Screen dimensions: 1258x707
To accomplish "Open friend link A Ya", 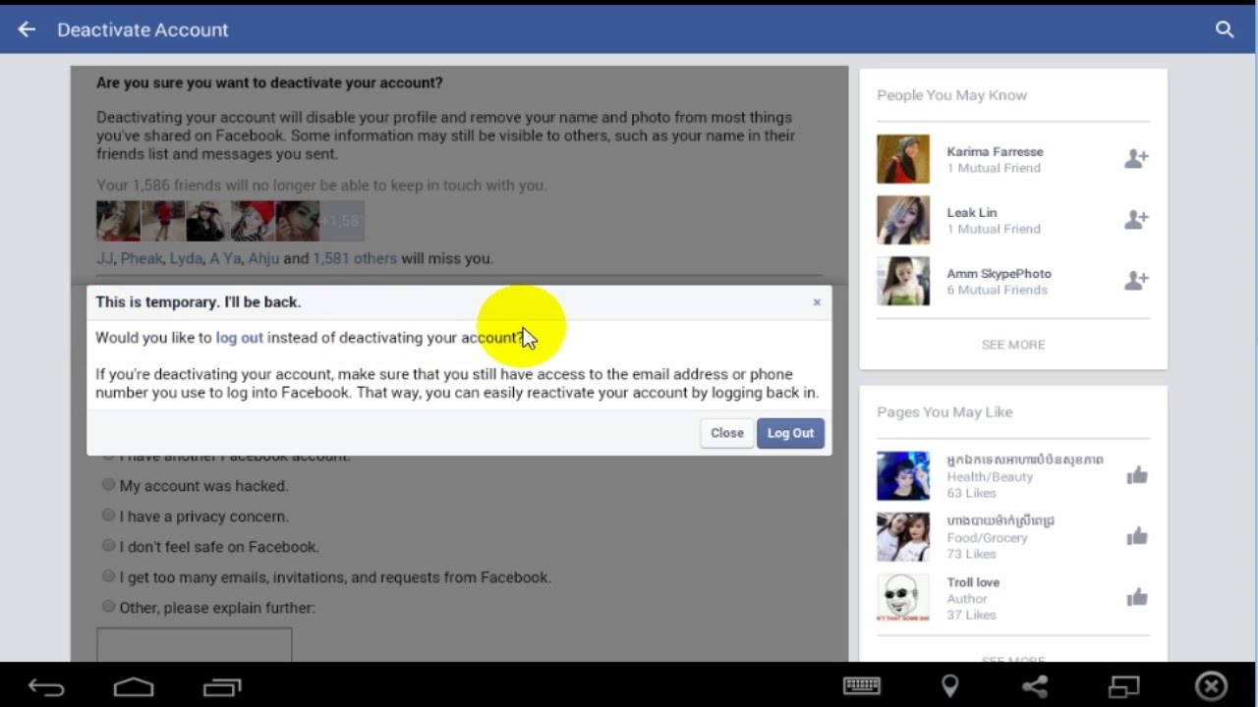I will coord(225,259).
